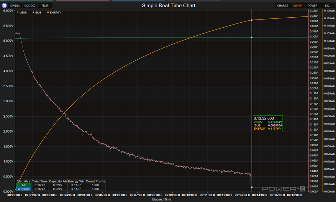Click the cursor readout tooltip box
Image resolution: width=336 pixels, height=202 pixels.
(x=268, y=123)
